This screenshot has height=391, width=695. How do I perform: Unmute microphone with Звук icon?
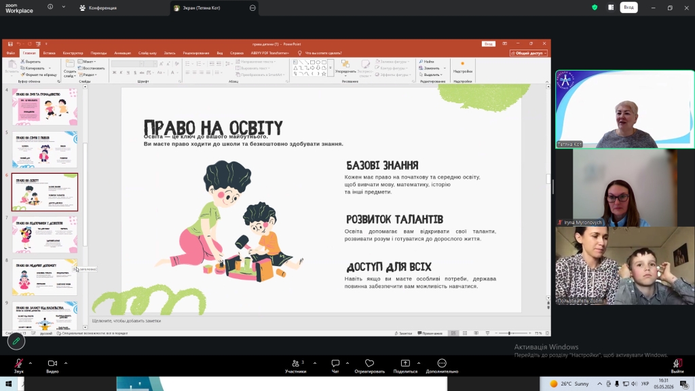click(18, 363)
